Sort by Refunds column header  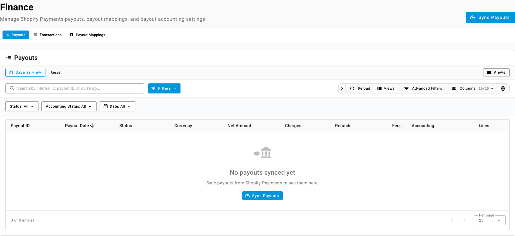(x=343, y=126)
